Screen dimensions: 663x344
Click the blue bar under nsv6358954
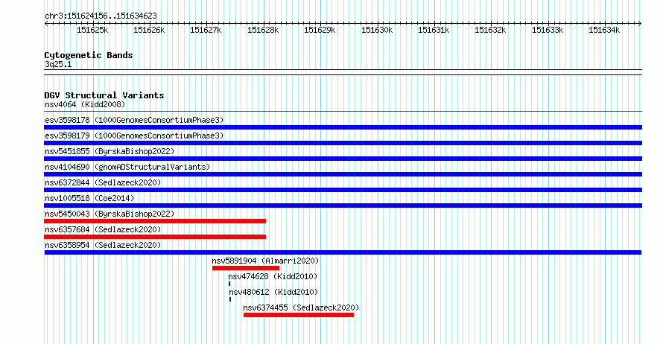click(343, 252)
